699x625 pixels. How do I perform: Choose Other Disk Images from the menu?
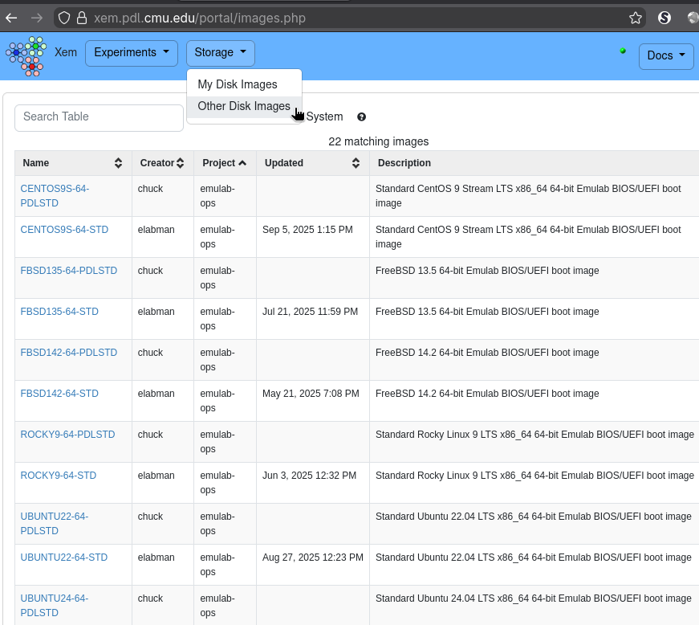[x=243, y=106]
